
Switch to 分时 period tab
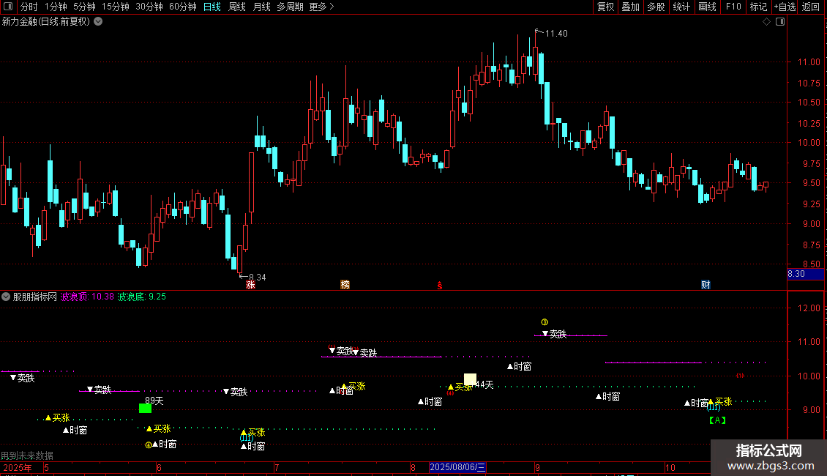[29, 7]
